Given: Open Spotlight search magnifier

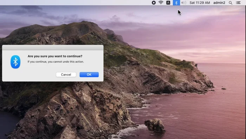Looking at the screenshot, I should coord(231,3).
